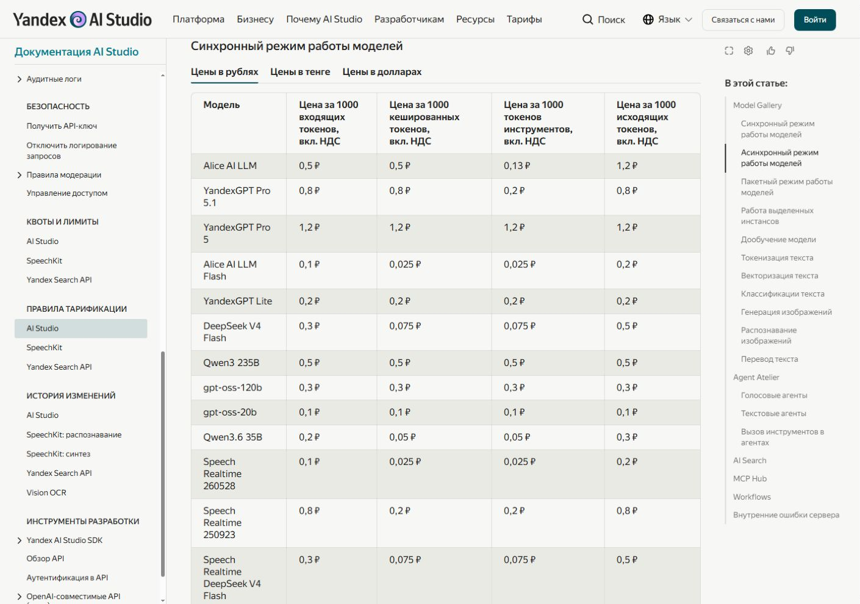
Task: Jump to Пакетный режим работы моделей
Action: click(786, 187)
